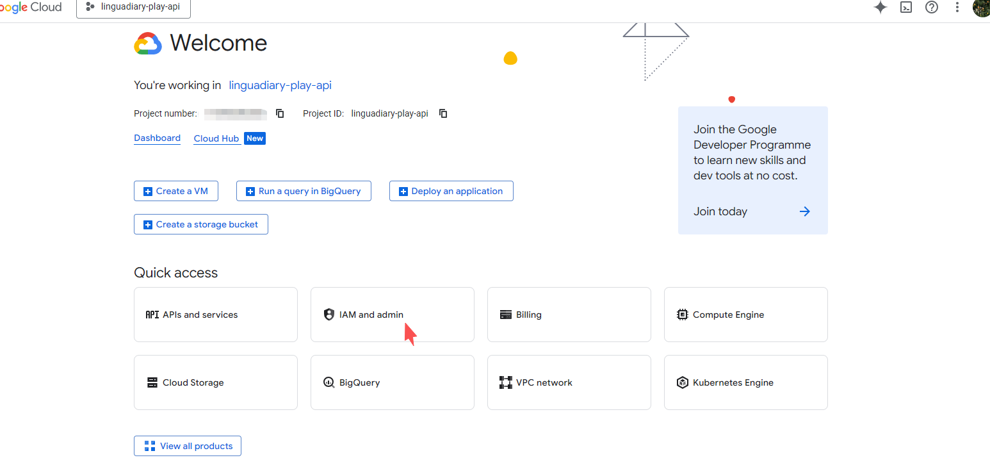Screen dimensions: 990x476
Task: Open the Gemini AI assistant sparkle icon
Action: (x=880, y=8)
